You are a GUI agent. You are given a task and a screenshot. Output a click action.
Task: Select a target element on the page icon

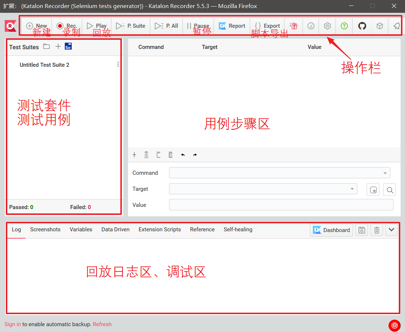click(373, 190)
